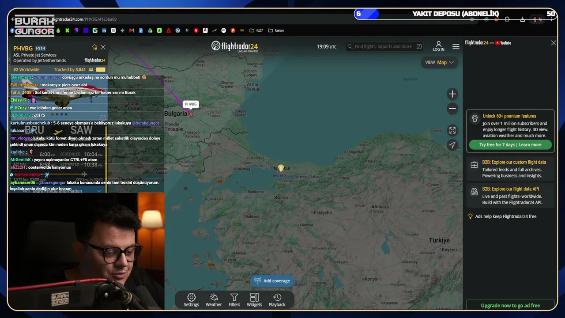The width and height of the screenshot is (565, 318).
Task: Click the Flightradar24 logo at top
Action: click(234, 46)
